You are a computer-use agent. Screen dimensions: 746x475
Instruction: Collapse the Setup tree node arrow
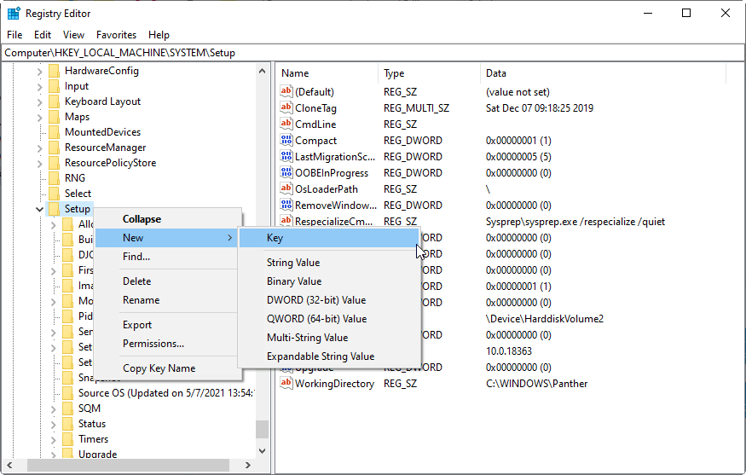pyautogui.click(x=39, y=210)
